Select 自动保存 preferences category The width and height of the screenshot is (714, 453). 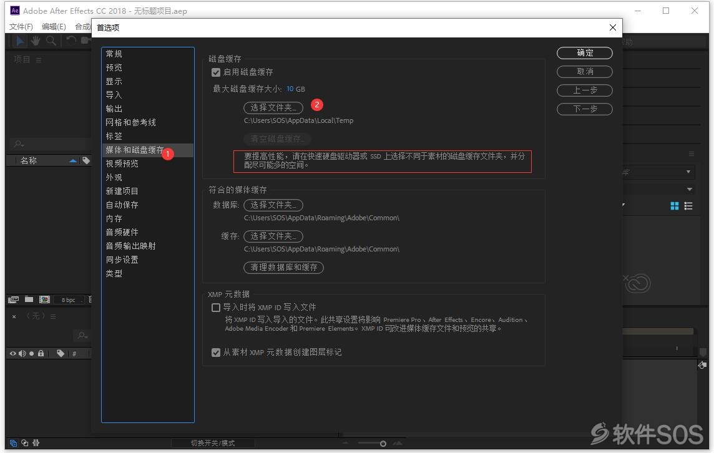point(147,205)
